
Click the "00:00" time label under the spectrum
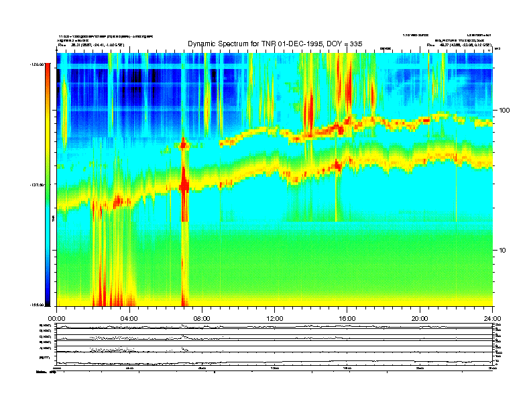click(56, 319)
